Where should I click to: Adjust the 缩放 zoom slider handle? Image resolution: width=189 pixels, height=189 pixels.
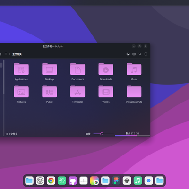click(102, 134)
